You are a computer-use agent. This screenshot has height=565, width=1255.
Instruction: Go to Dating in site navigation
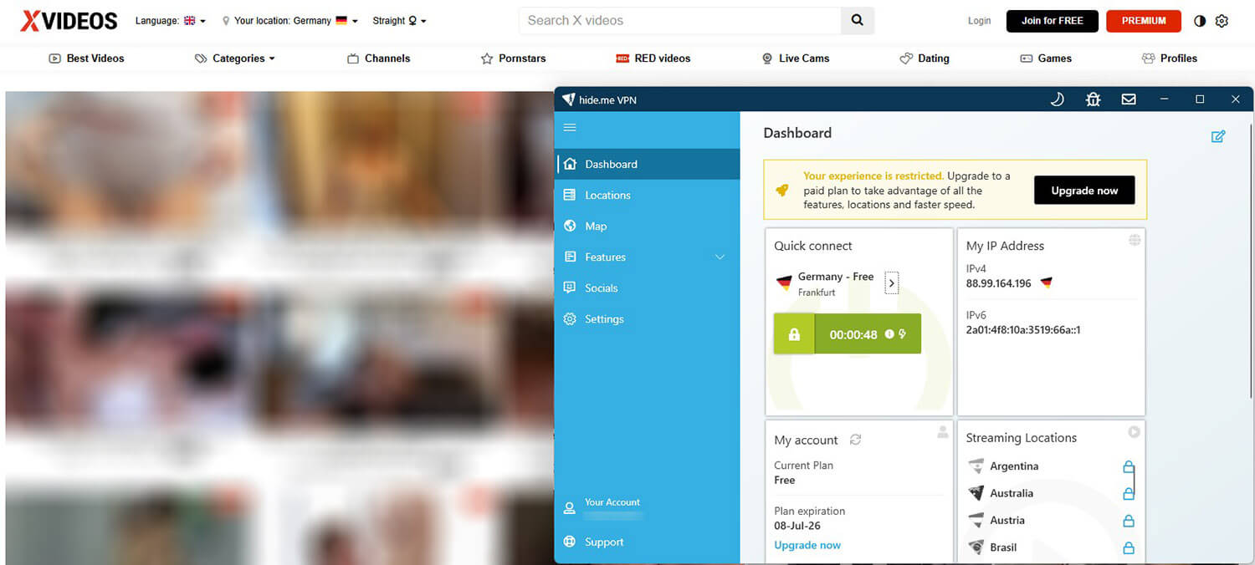click(x=925, y=59)
